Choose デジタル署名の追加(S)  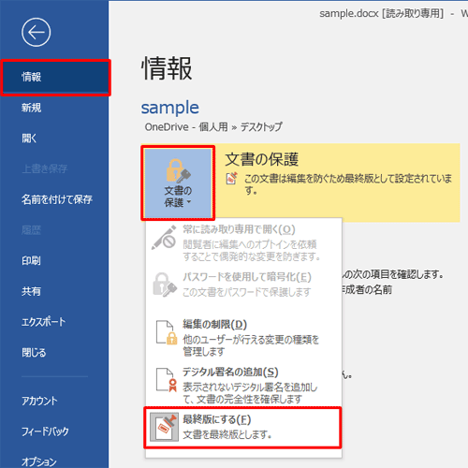tap(243, 385)
